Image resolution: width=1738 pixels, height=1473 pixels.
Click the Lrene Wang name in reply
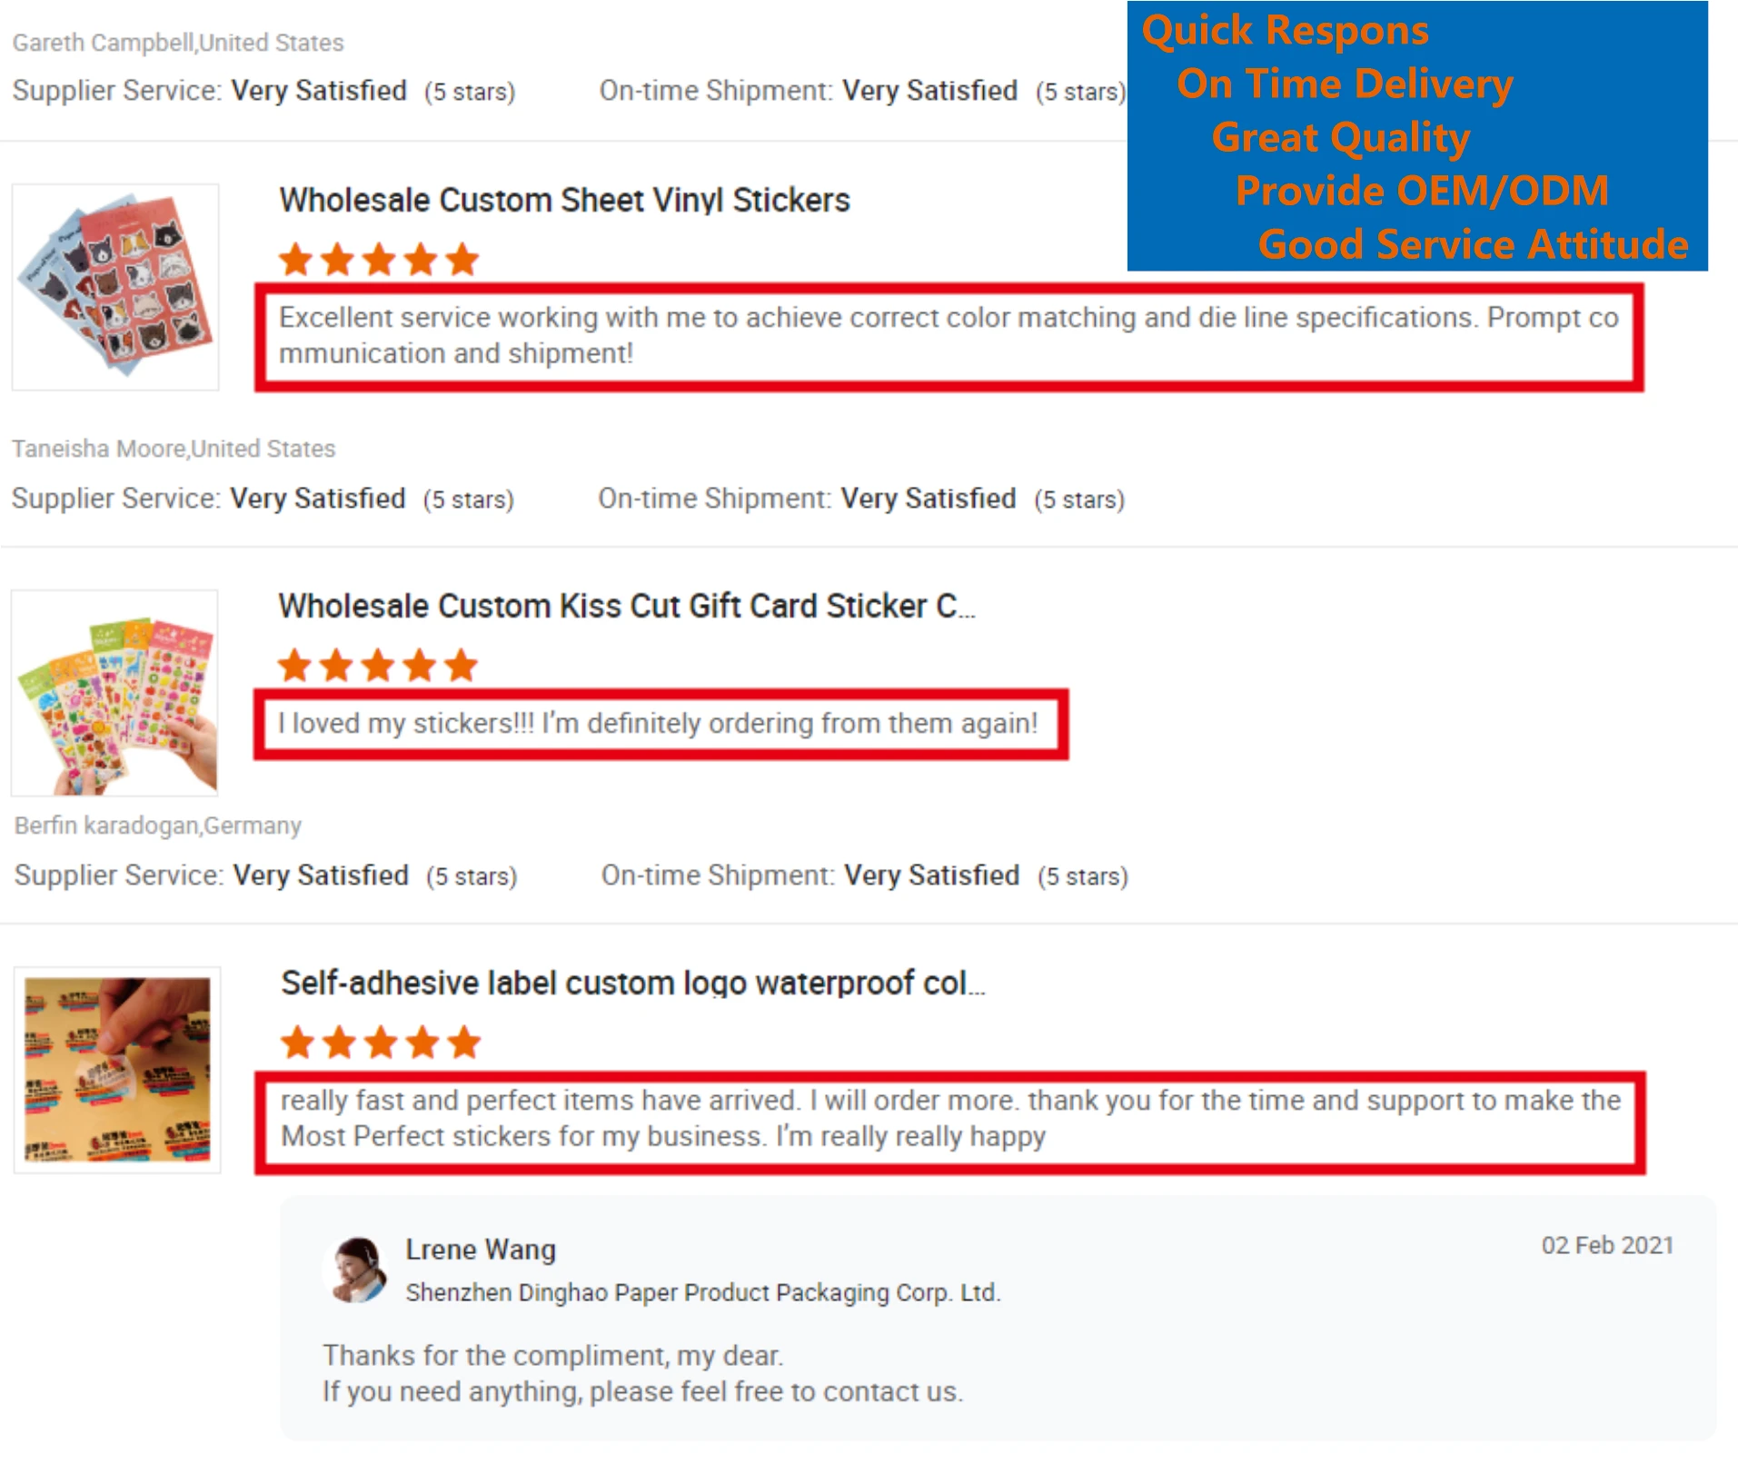[481, 1250]
